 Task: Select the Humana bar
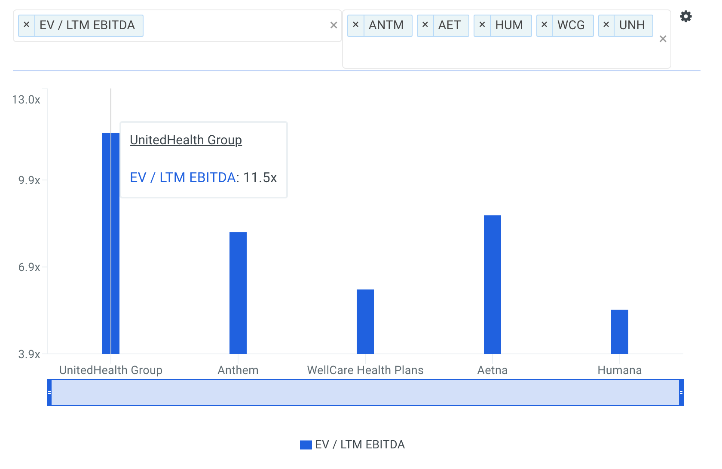[x=620, y=332]
